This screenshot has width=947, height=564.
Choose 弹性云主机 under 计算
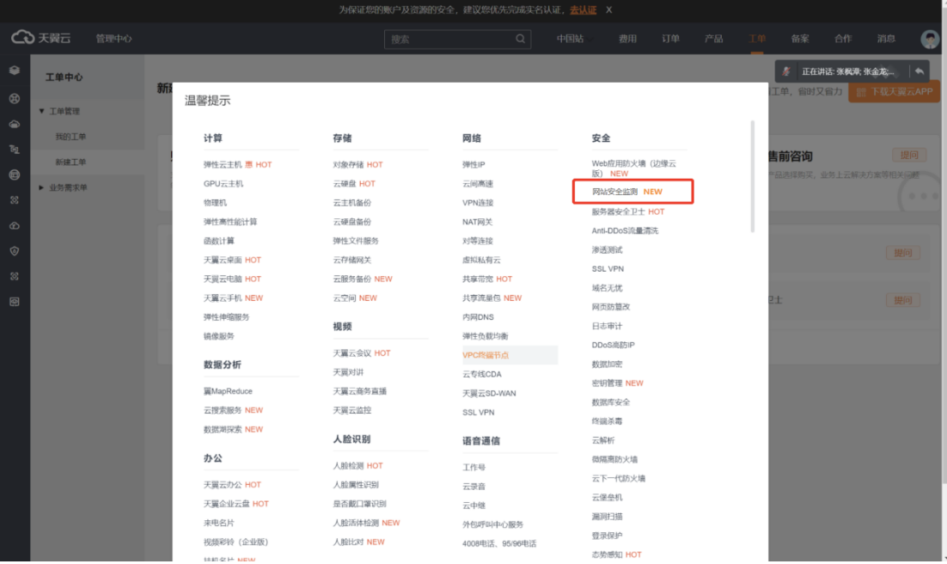pos(223,164)
